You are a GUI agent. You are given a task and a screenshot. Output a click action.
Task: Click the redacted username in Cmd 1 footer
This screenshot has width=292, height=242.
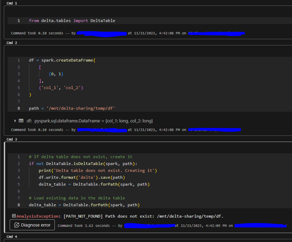pyautogui.click(x=101, y=33)
